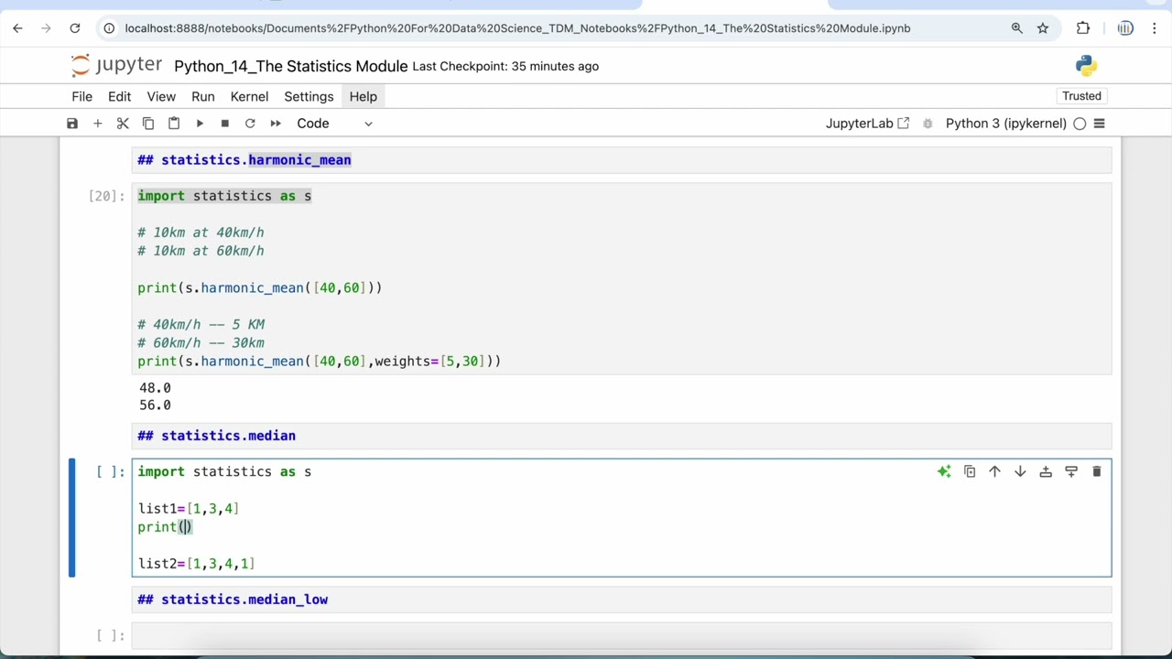Click the Trusted button
1172x659 pixels.
(x=1081, y=96)
